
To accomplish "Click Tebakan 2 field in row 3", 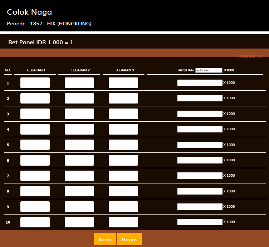I will (x=79, y=114).
